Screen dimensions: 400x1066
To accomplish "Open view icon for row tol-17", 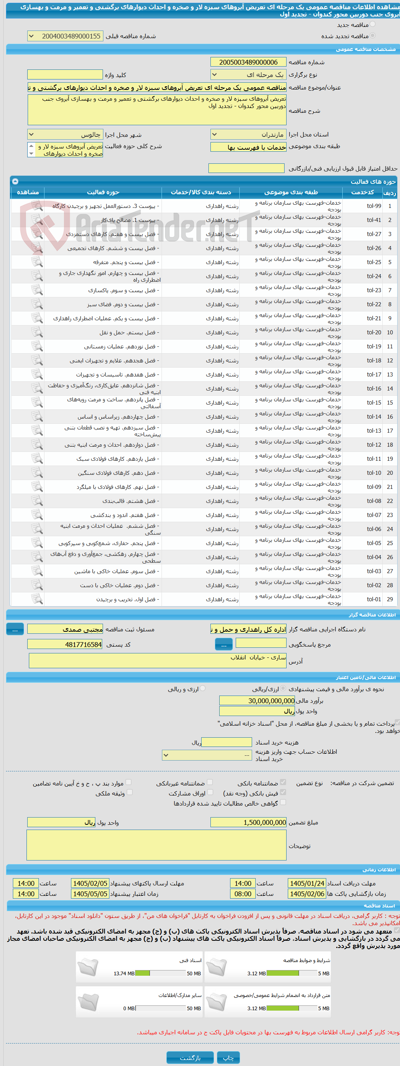I will [37, 374].
